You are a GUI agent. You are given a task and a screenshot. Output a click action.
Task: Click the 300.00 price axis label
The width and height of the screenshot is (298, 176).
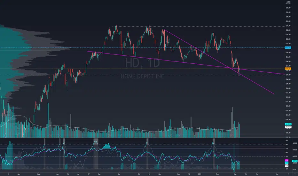click(x=288, y=17)
